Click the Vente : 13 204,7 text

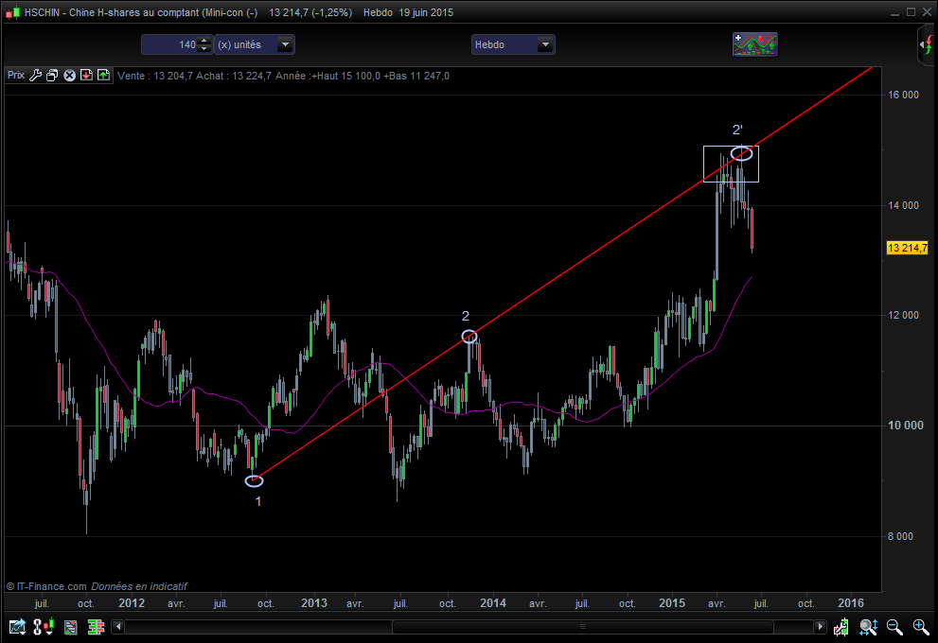pos(155,76)
